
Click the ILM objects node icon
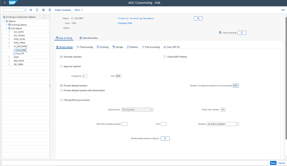tap(9, 28)
